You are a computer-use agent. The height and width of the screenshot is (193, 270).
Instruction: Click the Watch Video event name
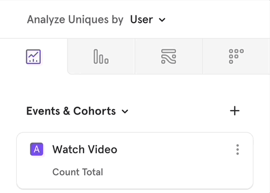85,149
